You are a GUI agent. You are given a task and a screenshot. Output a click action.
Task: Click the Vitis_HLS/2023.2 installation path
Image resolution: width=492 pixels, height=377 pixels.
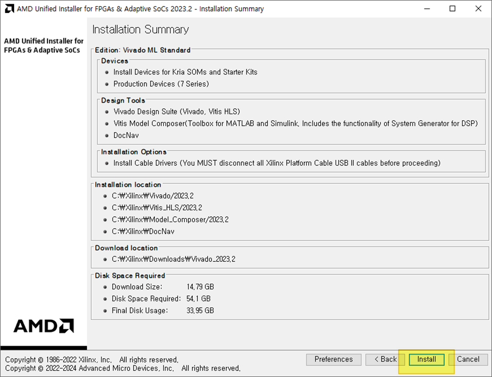tap(157, 208)
